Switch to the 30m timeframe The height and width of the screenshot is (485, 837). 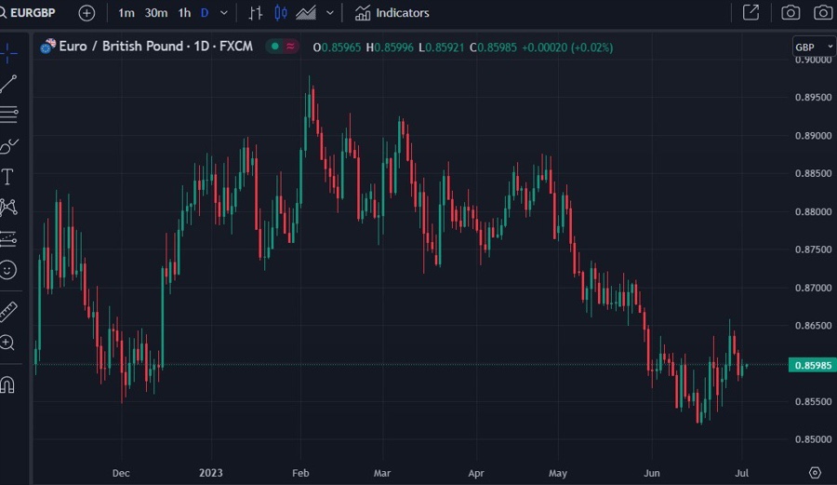click(x=156, y=13)
